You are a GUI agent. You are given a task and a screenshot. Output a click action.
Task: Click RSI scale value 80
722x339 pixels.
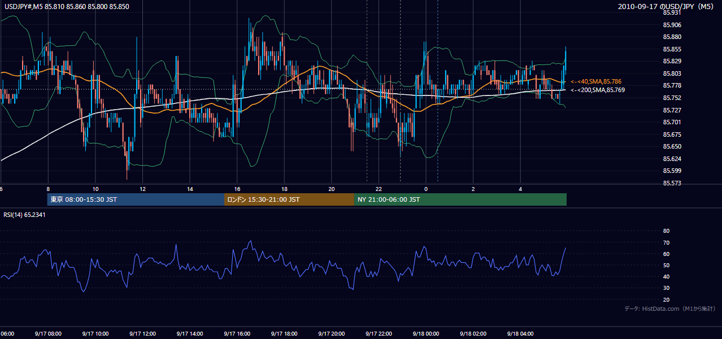click(666, 231)
